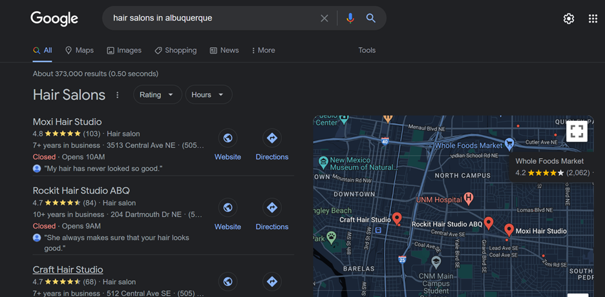This screenshot has width=605, height=297.
Task: Click the green paw print park marker on the map
Action: [331, 236]
